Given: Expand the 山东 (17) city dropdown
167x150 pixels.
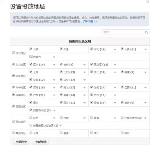Looking at the screenshot, I should point(85,80).
